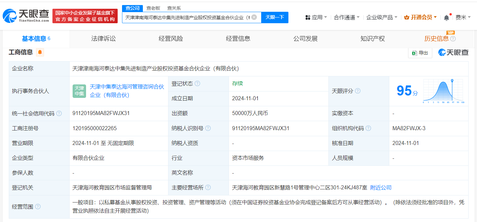Expand the 合作通道 dropdown
This screenshot has width=477, height=222.
347,17
